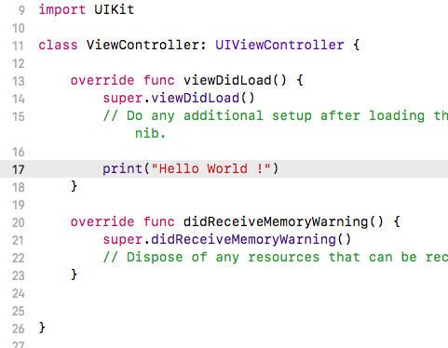
Task: Place cursor in "Hello World !" string
Action: click(x=210, y=168)
